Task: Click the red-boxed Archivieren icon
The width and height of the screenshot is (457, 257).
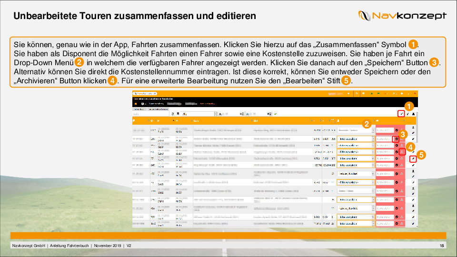Action: (402, 151)
